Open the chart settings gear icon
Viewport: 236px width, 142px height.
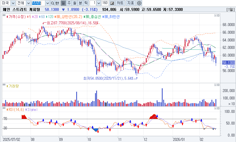139,3
